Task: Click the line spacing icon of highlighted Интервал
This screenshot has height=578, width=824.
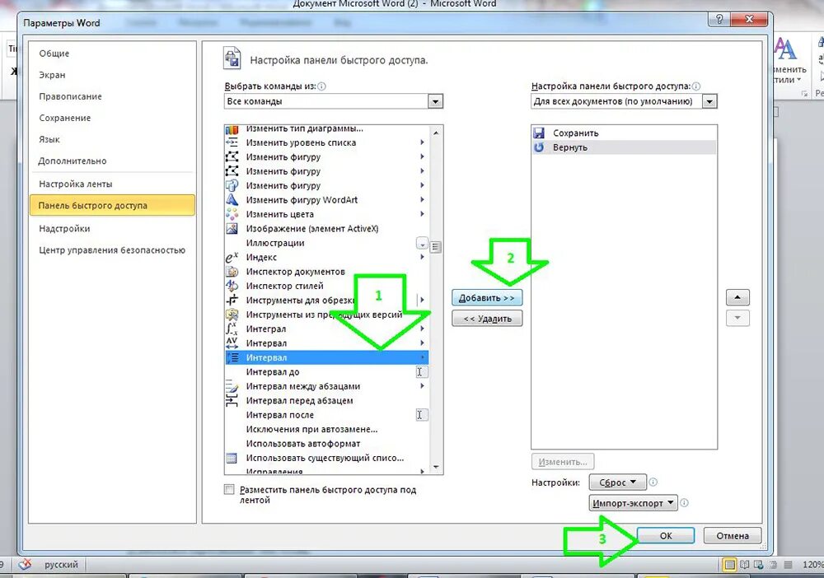Action: click(232, 357)
